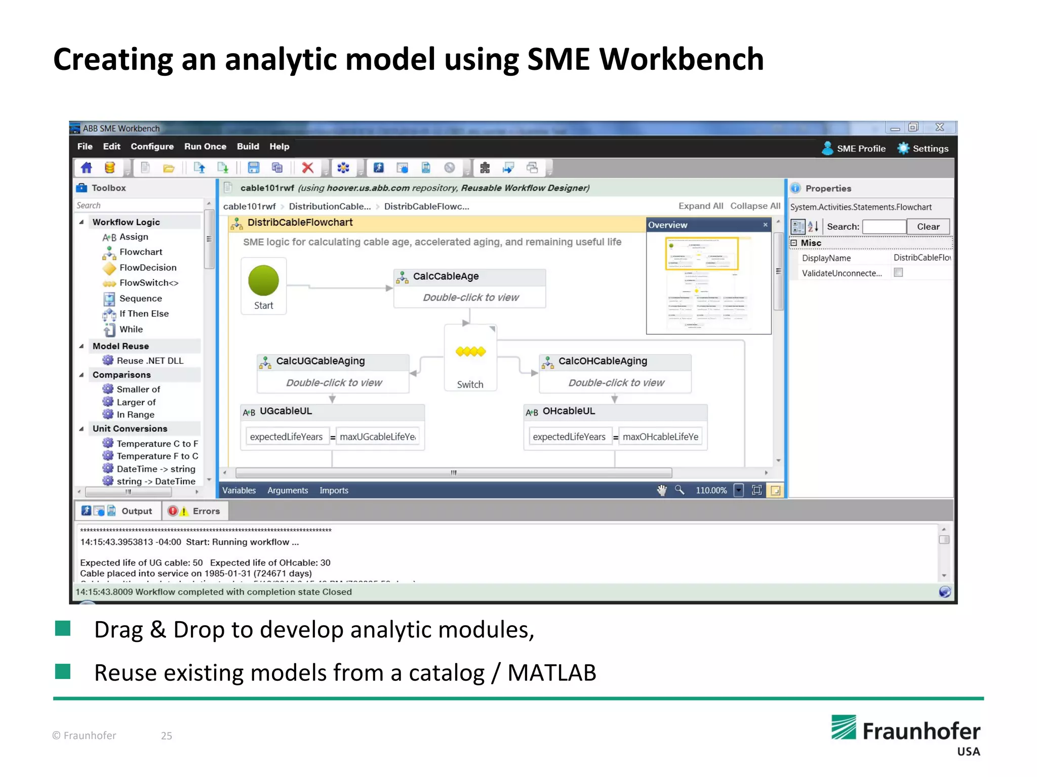Select the yellow Switch node in the flowchart

tap(470, 358)
